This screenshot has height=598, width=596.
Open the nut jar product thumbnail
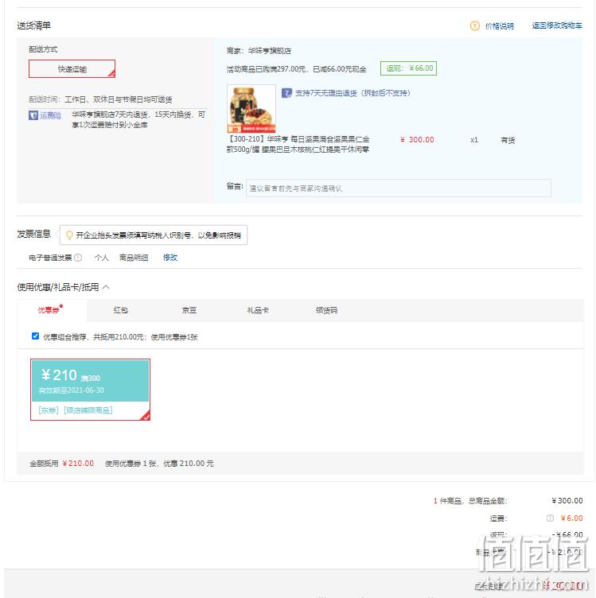click(251, 108)
